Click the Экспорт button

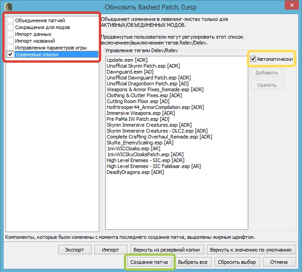tap(74, 250)
